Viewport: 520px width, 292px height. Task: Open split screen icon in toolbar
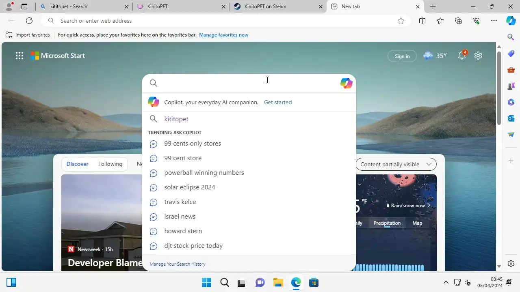pos(422,21)
